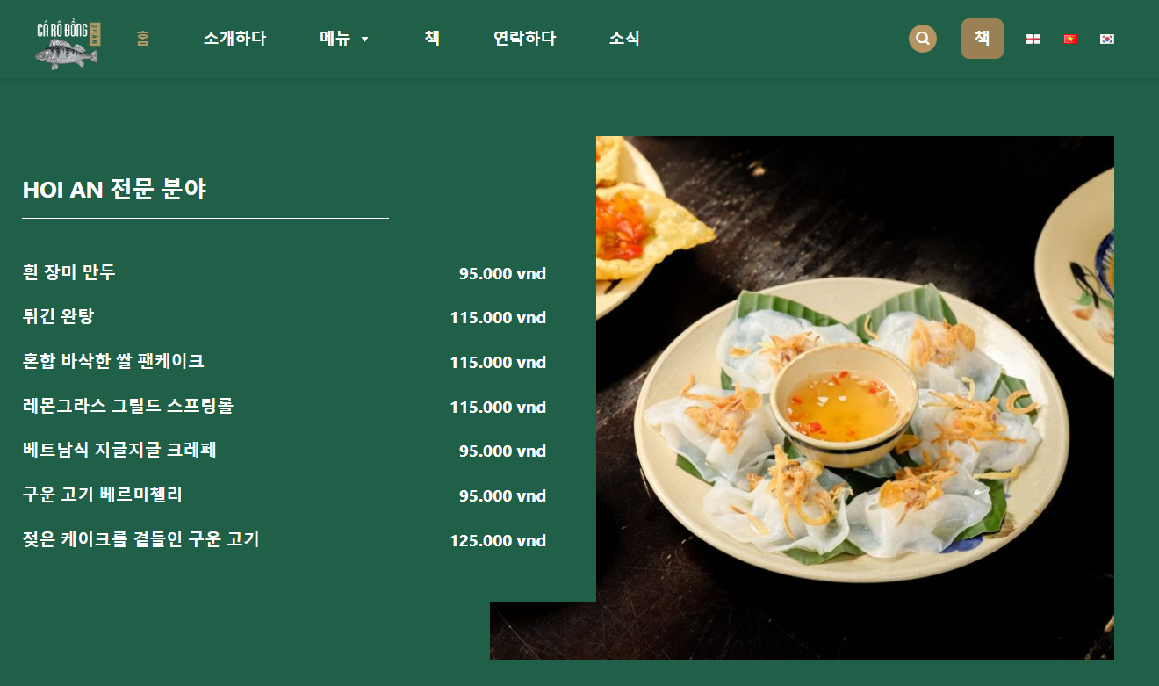Viewport: 1159px width, 686px height.
Task: Select the 흰 장미 만두 menu item
Action: coord(69,272)
